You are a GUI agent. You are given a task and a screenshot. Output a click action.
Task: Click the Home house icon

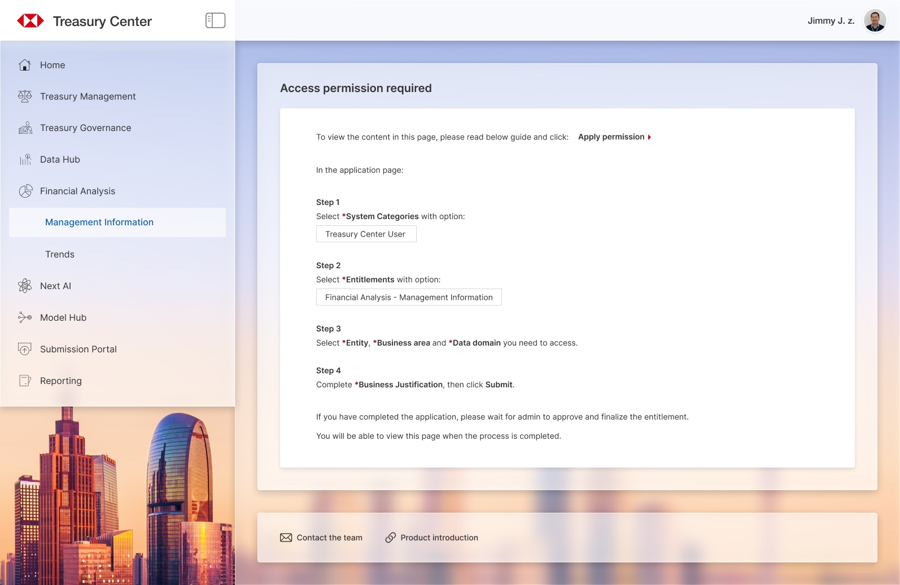pos(25,65)
